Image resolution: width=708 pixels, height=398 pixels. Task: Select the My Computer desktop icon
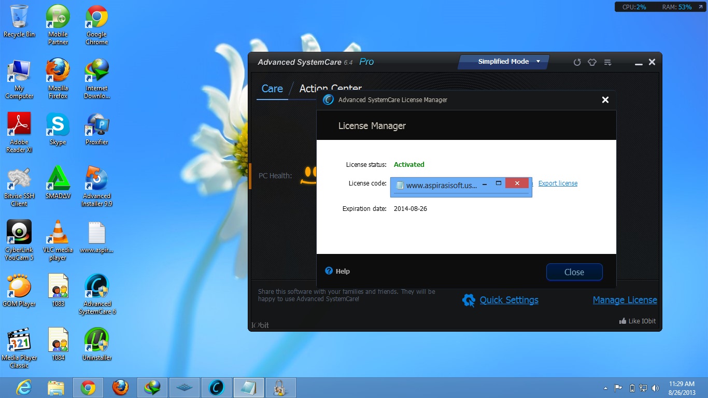[x=19, y=79]
